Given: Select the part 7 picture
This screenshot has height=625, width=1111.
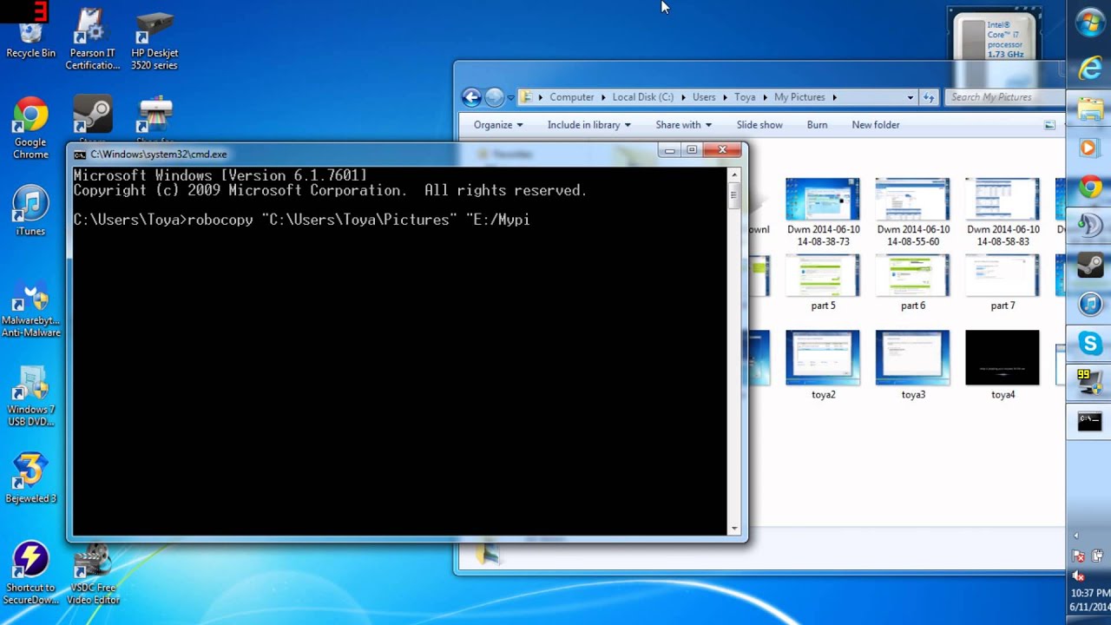Looking at the screenshot, I should click(1003, 283).
